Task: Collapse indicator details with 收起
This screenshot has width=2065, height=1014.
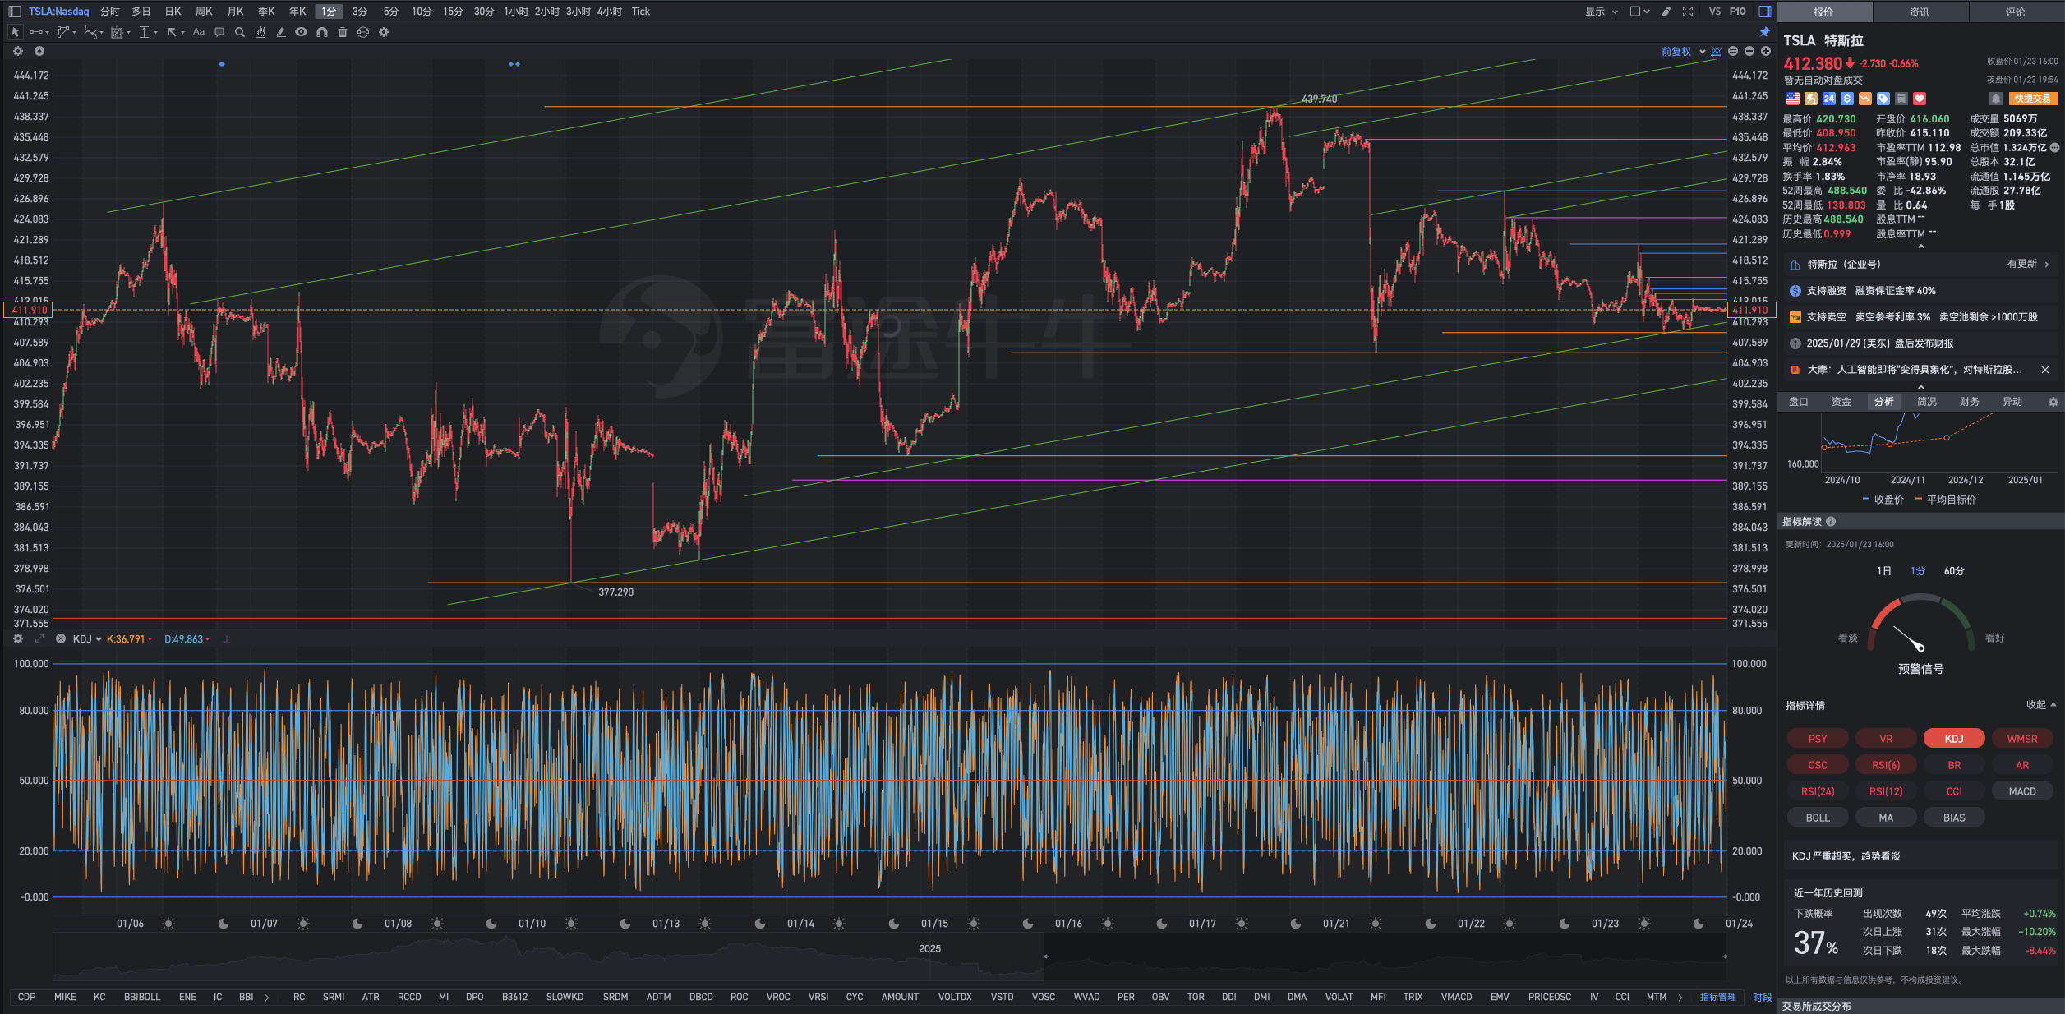Action: coord(2041,705)
